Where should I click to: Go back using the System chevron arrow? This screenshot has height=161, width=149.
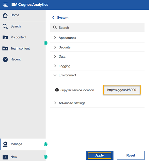(x=53, y=18)
